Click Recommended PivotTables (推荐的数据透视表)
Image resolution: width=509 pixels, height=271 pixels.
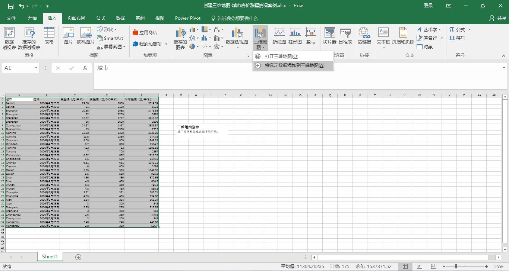[x=29, y=38]
